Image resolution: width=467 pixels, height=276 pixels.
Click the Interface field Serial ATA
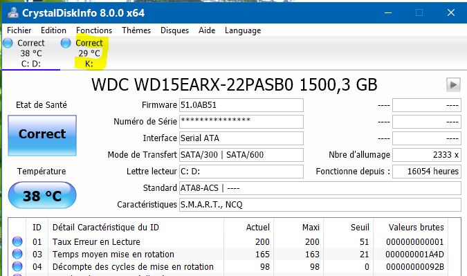241,138
